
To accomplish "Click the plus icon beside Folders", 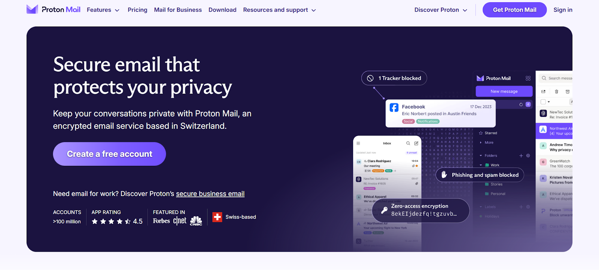I will 521,156.
